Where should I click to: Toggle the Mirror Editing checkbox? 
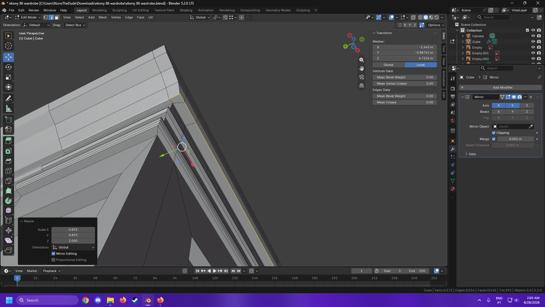(53, 254)
